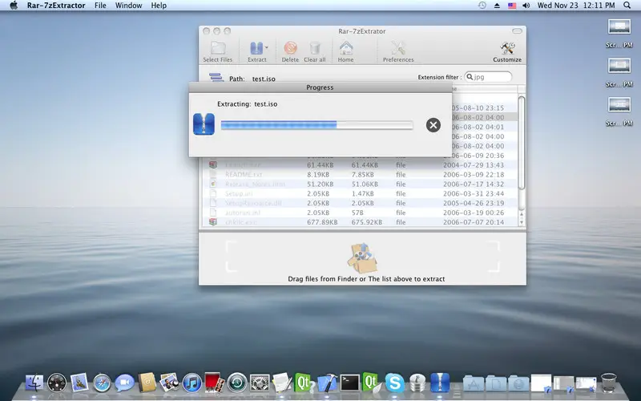
Task: Click the Select Files toolbar icon
Action: point(218,48)
